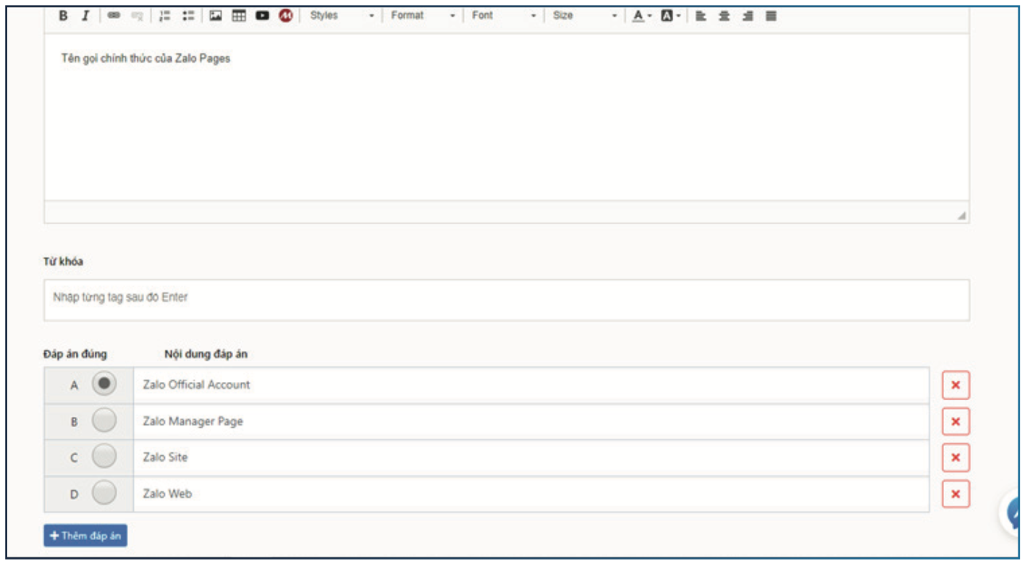The height and width of the screenshot is (566, 1025).
Task: Embed a video with YouTube icon
Action: tap(262, 15)
